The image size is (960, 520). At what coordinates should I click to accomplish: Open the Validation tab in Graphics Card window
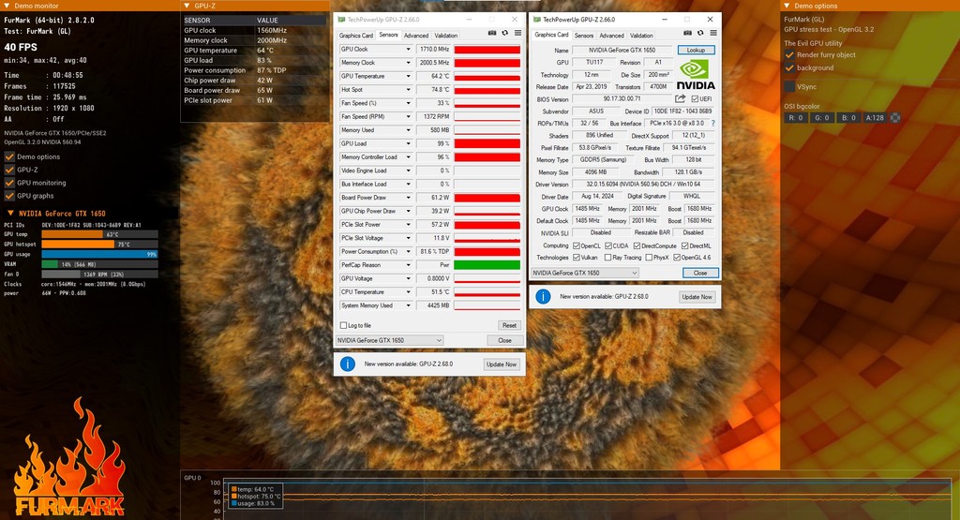641,36
